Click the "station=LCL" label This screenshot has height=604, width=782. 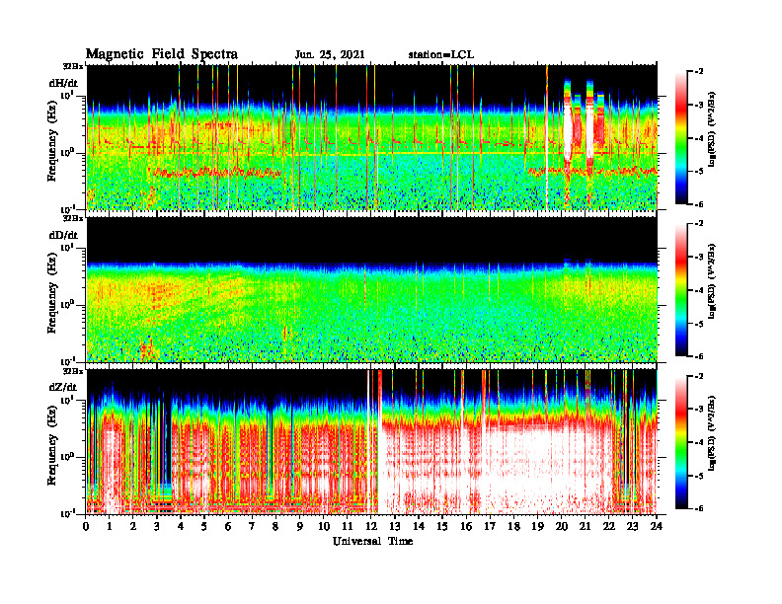click(x=441, y=55)
